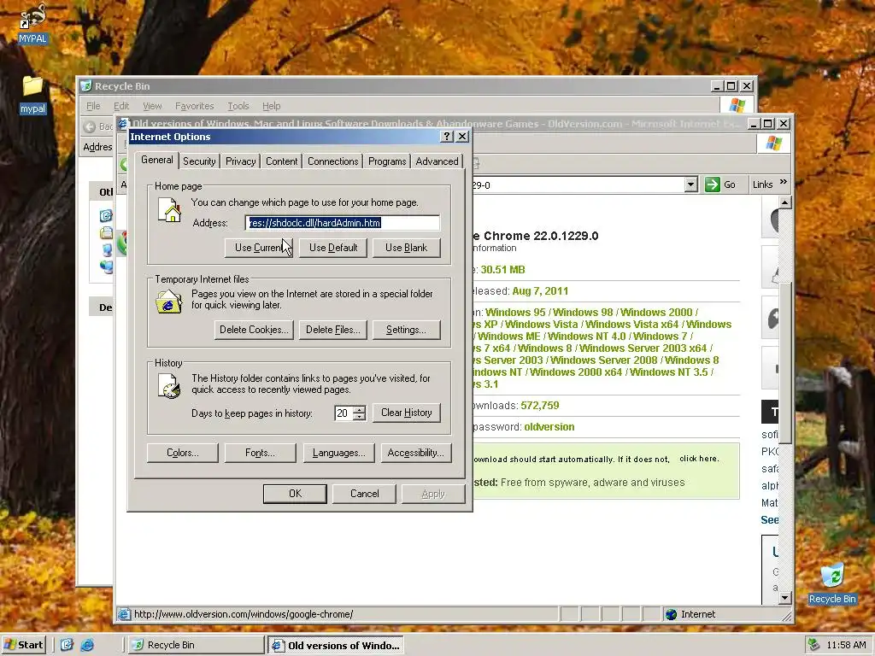
Task: Open Colors settings
Action: tap(183, 453)
